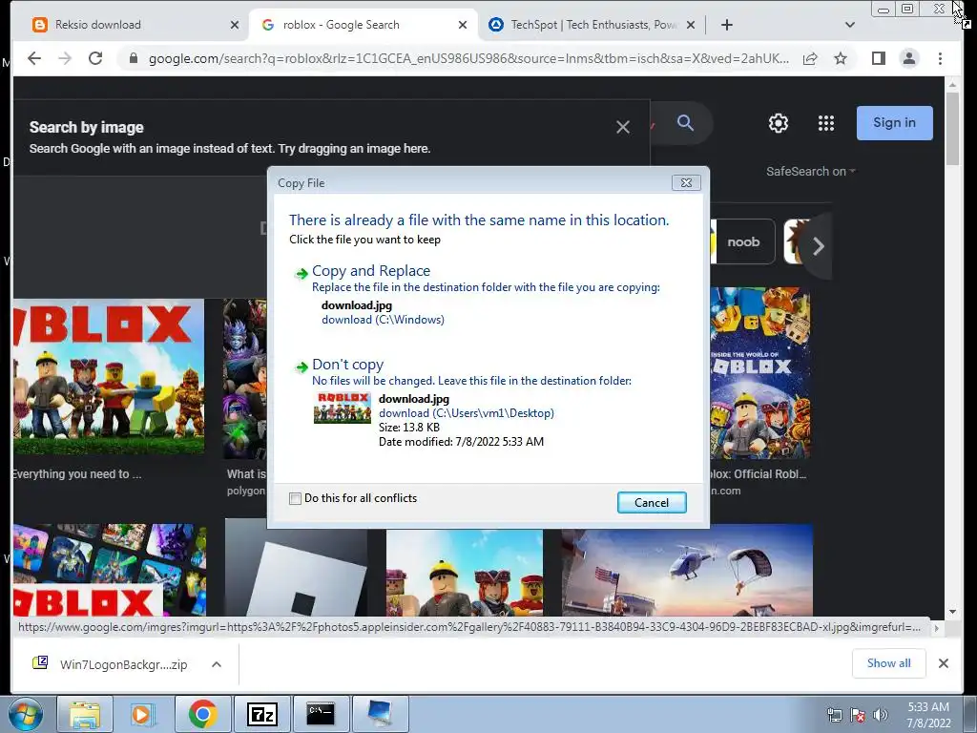Screen dimensions: 977x733
Task: Open 7-Zip from the taskbar
Action: click(261, 714)
